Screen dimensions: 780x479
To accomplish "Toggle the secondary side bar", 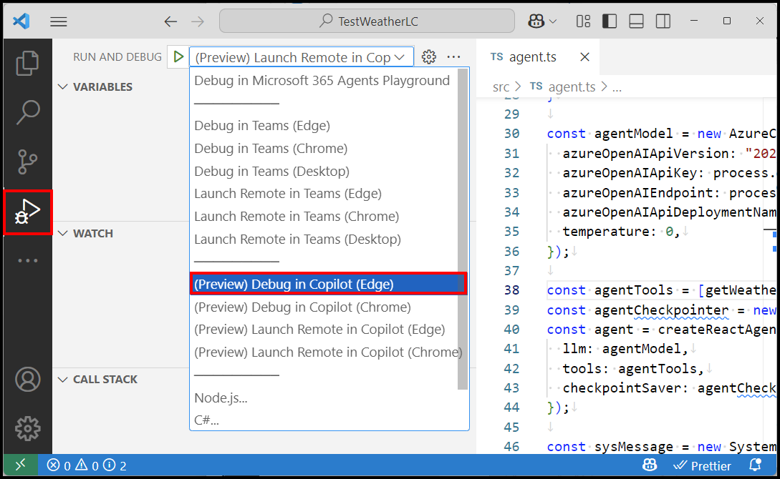I will (663, 21).
